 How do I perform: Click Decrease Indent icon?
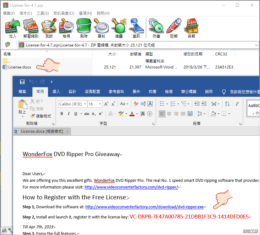[197, 104]
